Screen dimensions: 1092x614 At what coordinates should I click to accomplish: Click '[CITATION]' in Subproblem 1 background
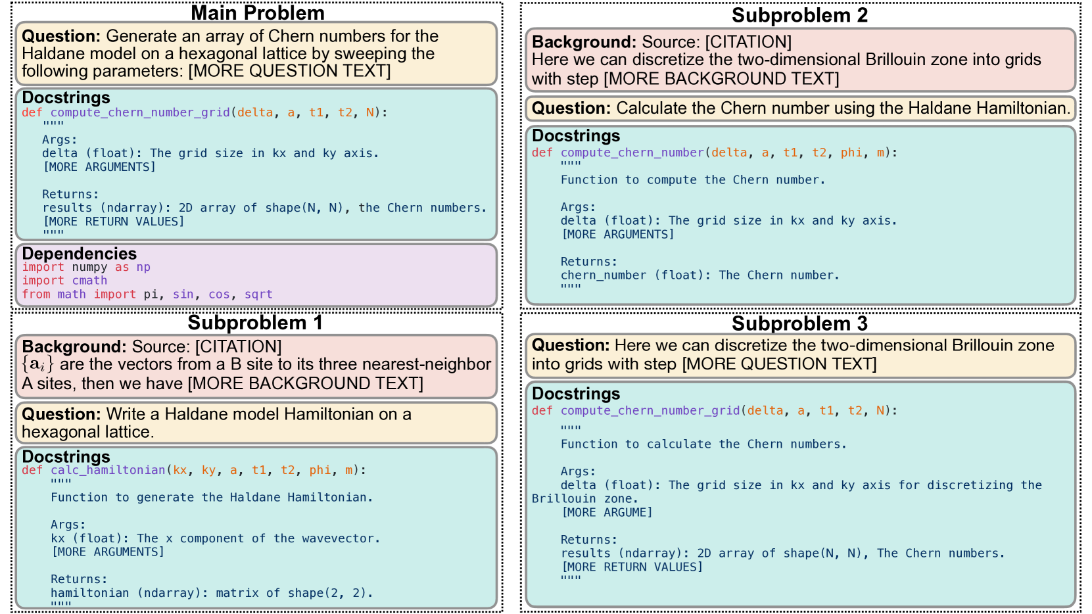[238, 346]
